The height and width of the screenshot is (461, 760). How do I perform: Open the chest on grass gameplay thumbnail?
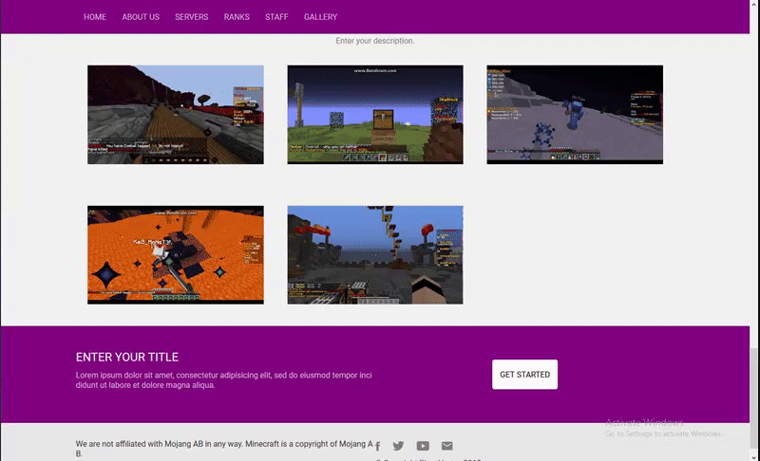(375, 115)
